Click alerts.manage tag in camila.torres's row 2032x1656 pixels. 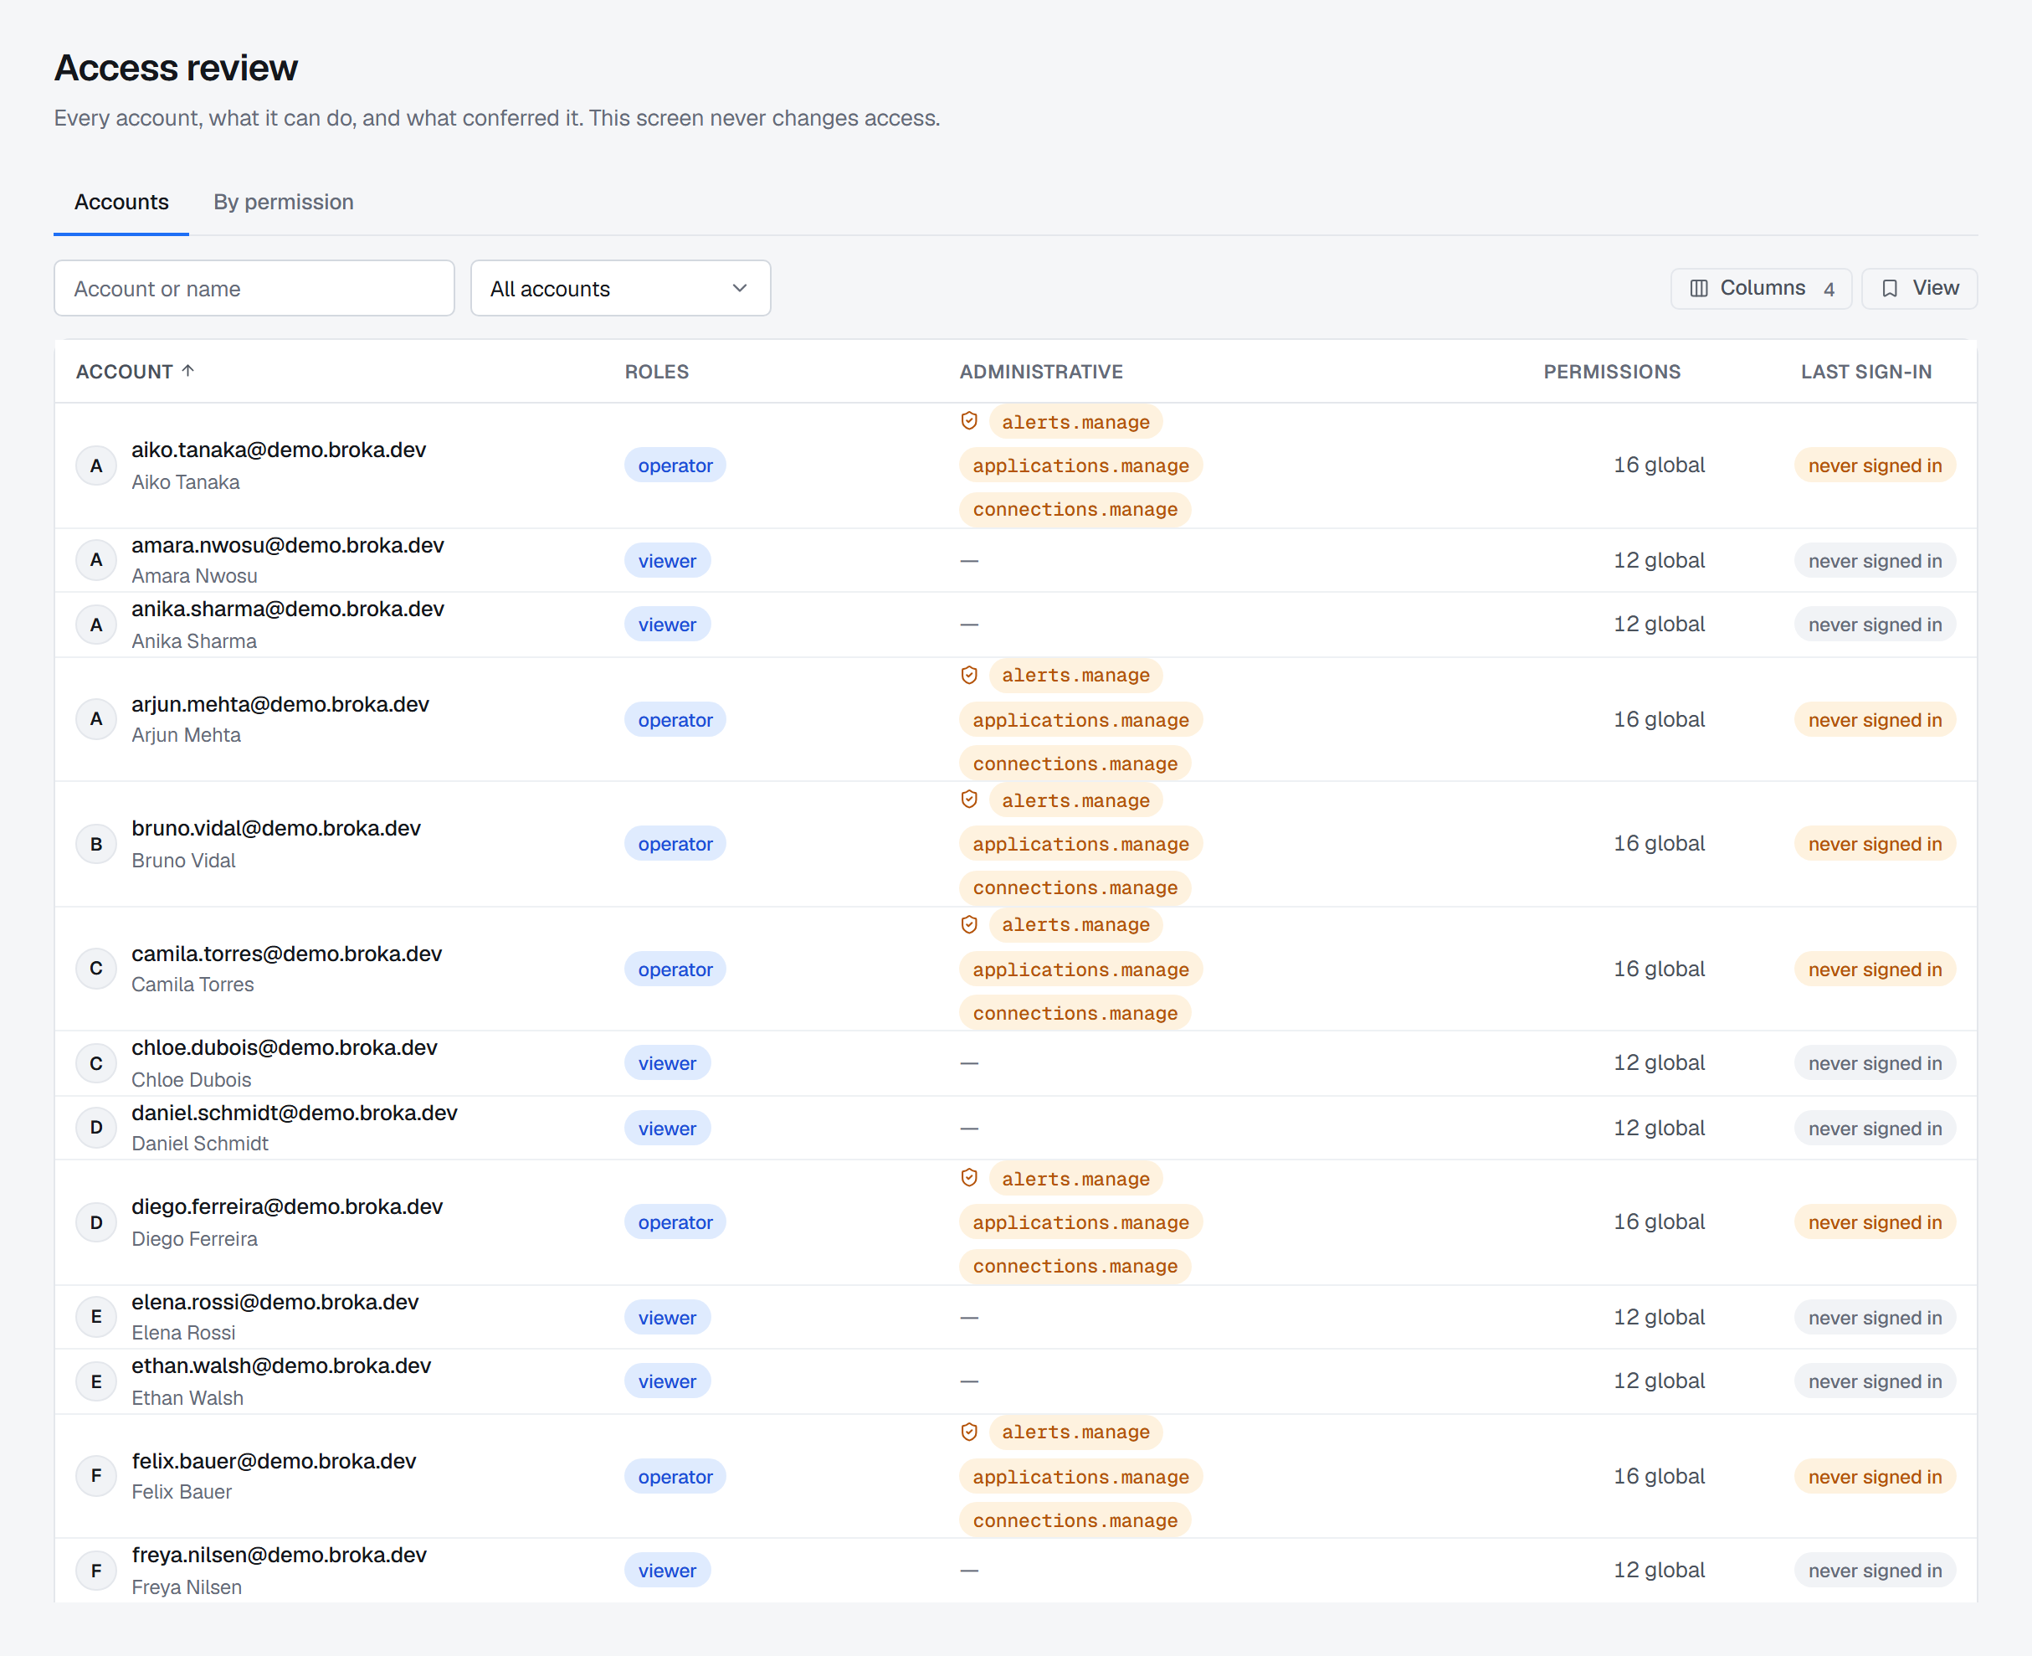[1075, 924]
